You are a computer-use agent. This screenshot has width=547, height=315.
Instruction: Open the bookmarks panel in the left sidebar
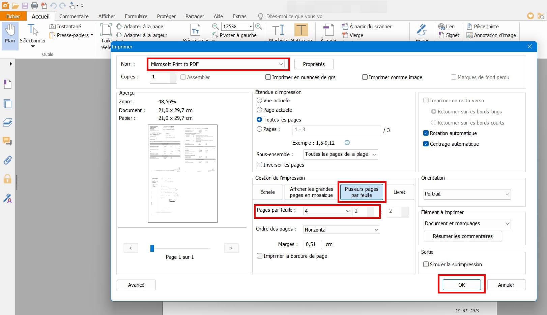coord(7,84)
